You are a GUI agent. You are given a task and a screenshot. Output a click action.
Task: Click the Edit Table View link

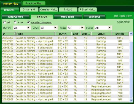[x=123, y=16]
